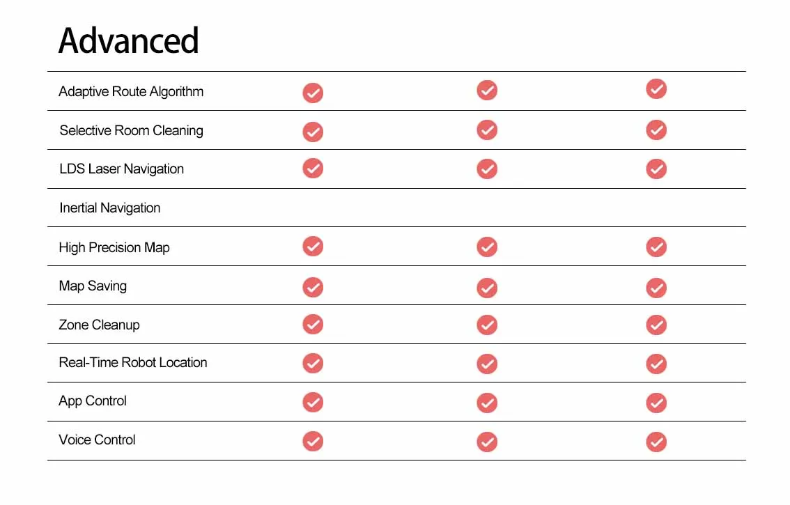Click first-column checkmark for Real-Time Robot Location
Screen dimensions: 790x505
(x=313, y=364)
